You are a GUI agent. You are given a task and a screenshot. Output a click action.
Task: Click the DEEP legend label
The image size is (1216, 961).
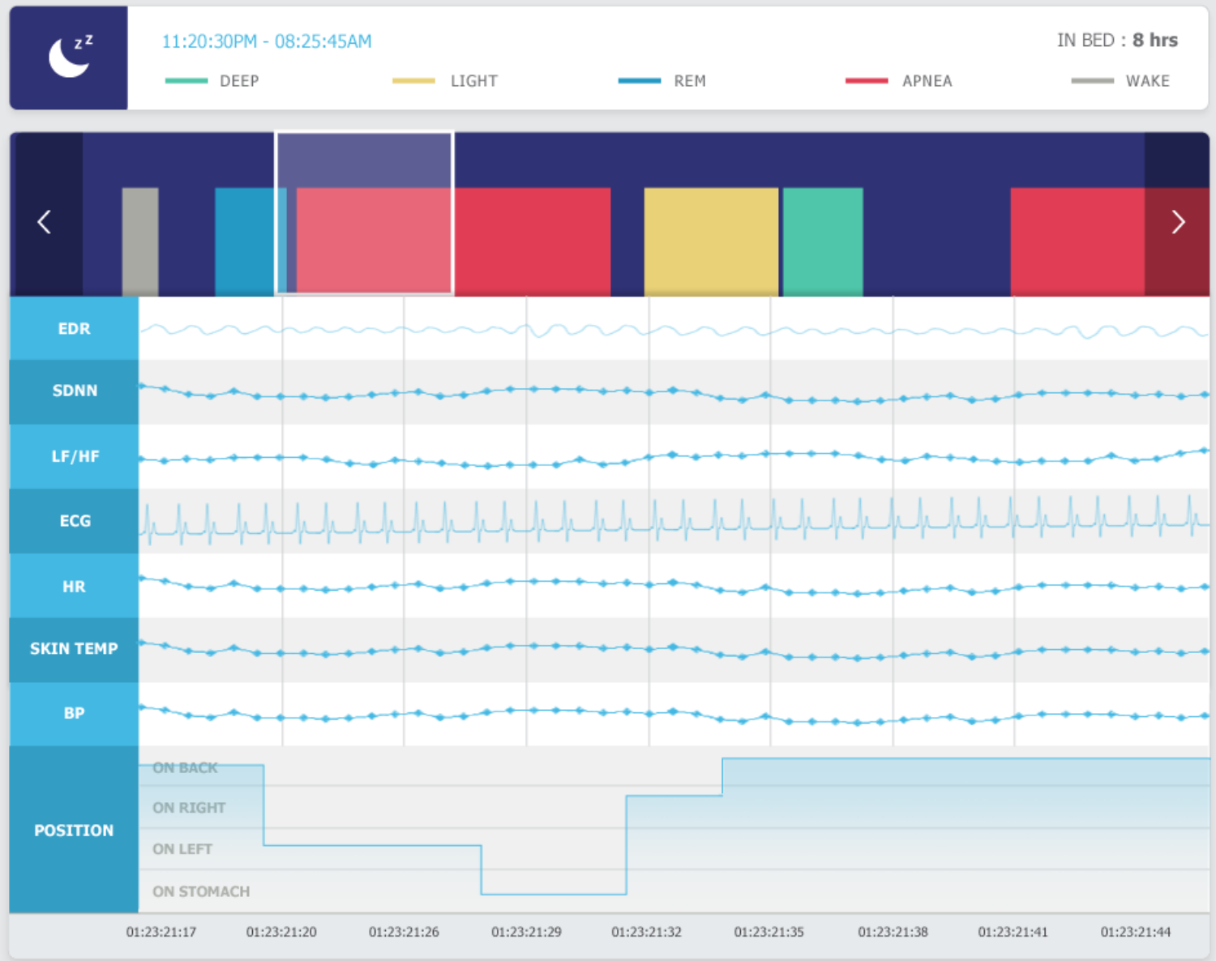pos(239,81)
